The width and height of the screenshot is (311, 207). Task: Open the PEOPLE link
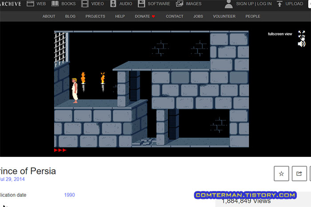point(253,16)
